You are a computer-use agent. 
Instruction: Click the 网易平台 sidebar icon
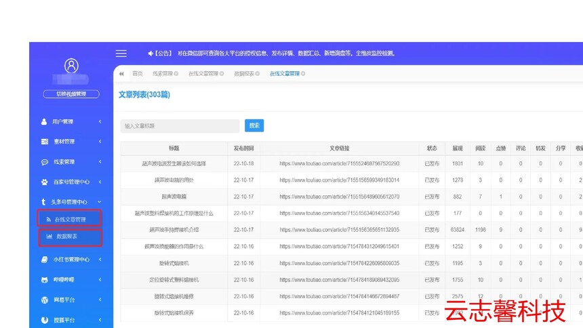[45, 300]
